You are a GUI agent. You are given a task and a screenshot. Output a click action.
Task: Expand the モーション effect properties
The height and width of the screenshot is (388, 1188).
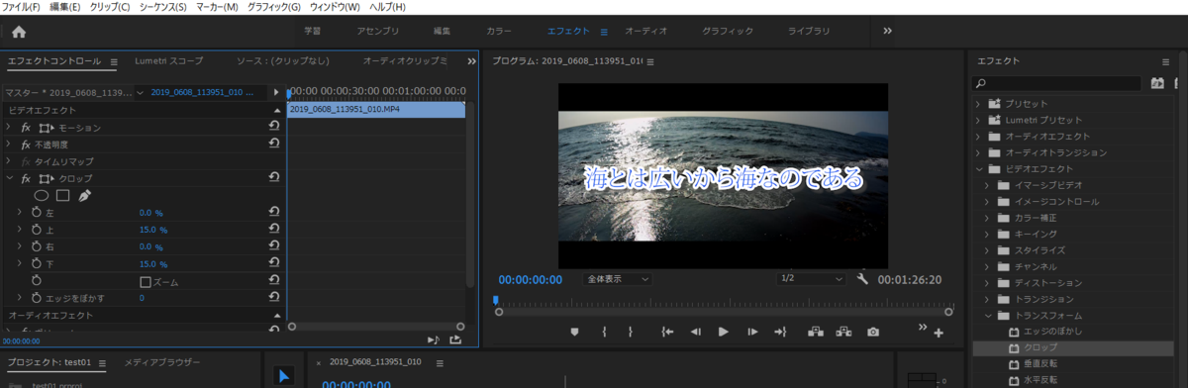(x=9, y=128)
